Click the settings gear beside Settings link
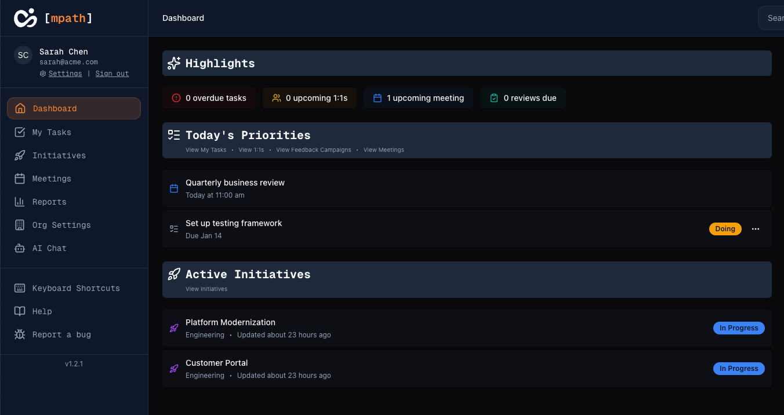The width and height of the screenshot is (784, 415). tap(42, 74)
